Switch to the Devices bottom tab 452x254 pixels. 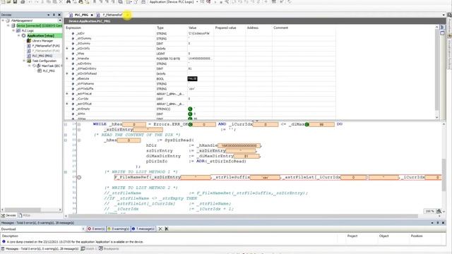pos(8,215)
